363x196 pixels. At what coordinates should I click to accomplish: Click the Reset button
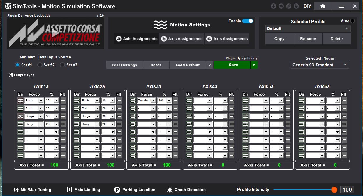(x=156, y=65)
